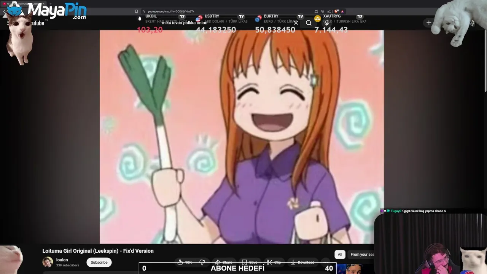The width and height of the screenshot is (487, 274).
Task: Open the more actions three-dot menu
Action: click(326, 262)
